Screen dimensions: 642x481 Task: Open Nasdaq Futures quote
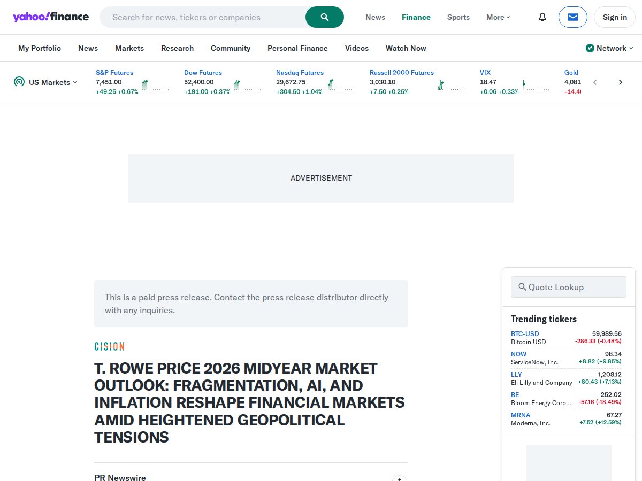pos(300,73)
